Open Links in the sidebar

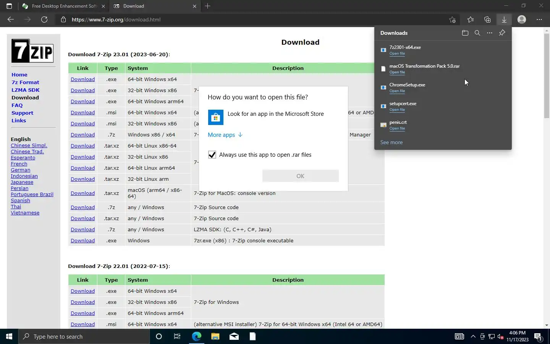[x=19, y=120]
